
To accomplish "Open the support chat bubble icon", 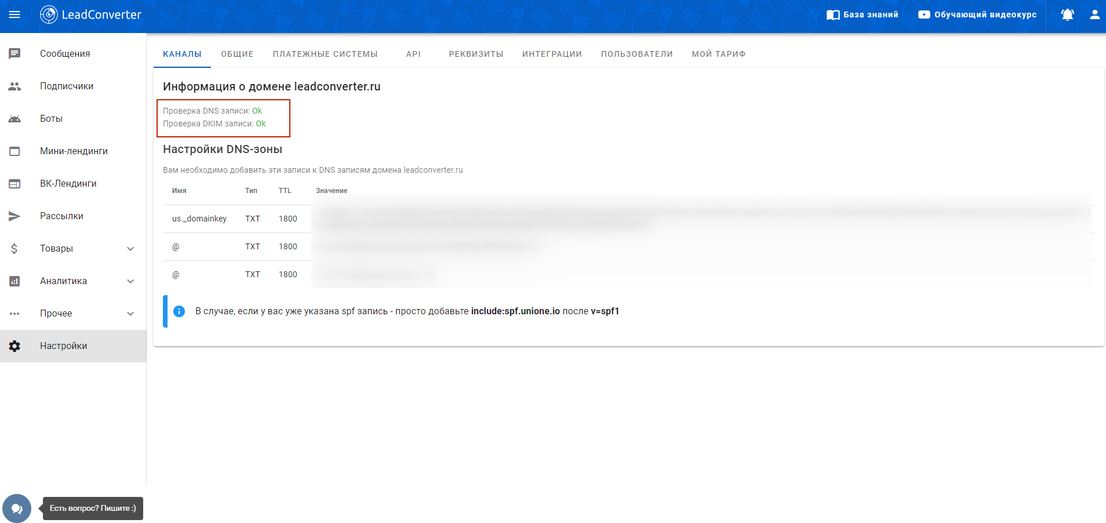I will point(17,509).
